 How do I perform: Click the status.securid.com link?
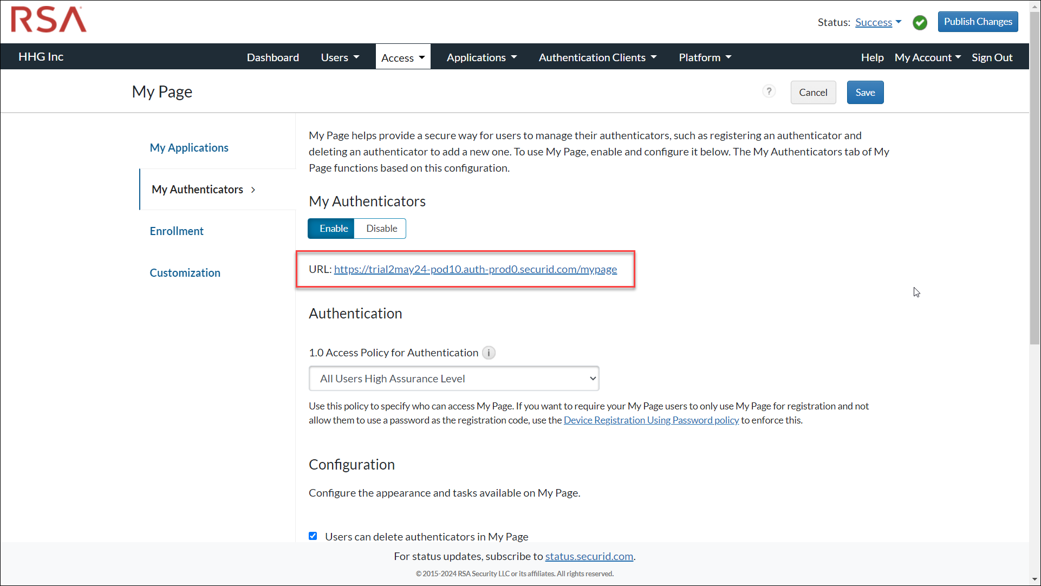coord(589,556)
